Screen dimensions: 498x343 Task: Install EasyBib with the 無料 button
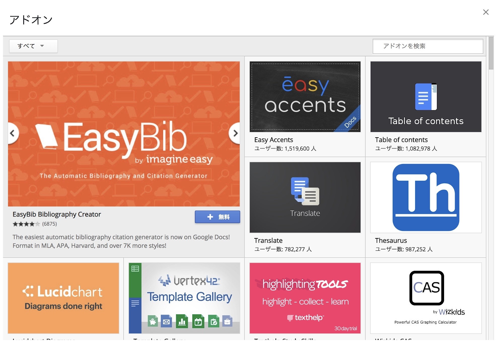click(217, 217)
